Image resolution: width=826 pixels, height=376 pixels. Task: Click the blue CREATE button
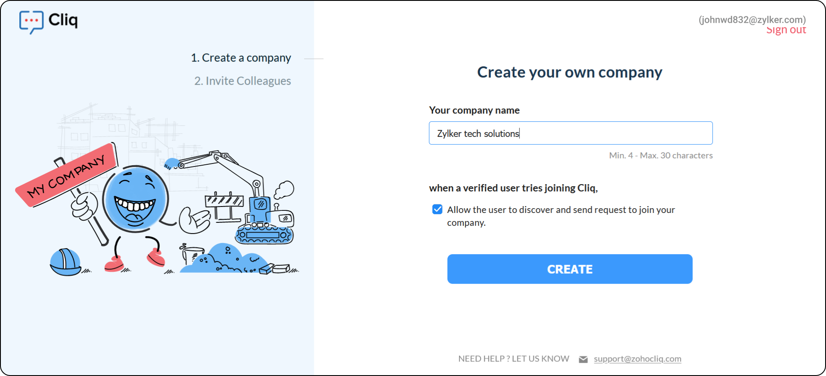[x=570, y=269]
